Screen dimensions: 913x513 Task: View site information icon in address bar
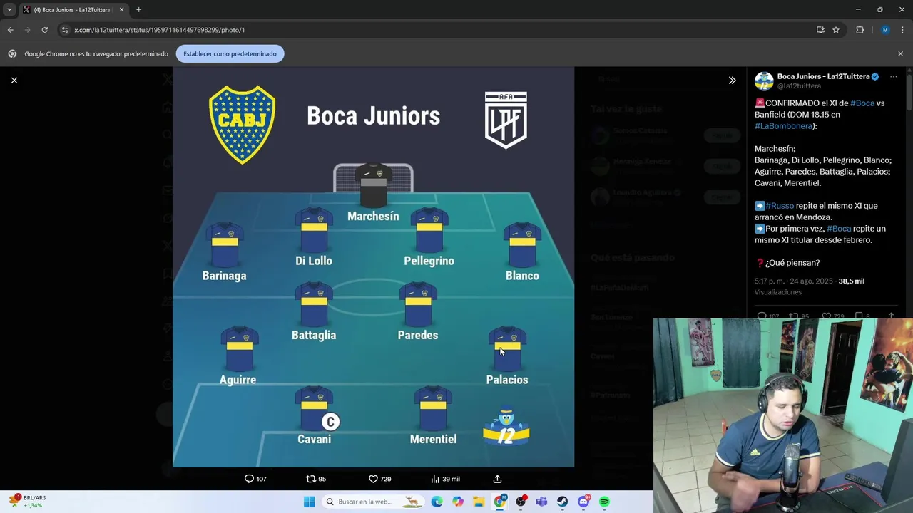click(65, 30)
